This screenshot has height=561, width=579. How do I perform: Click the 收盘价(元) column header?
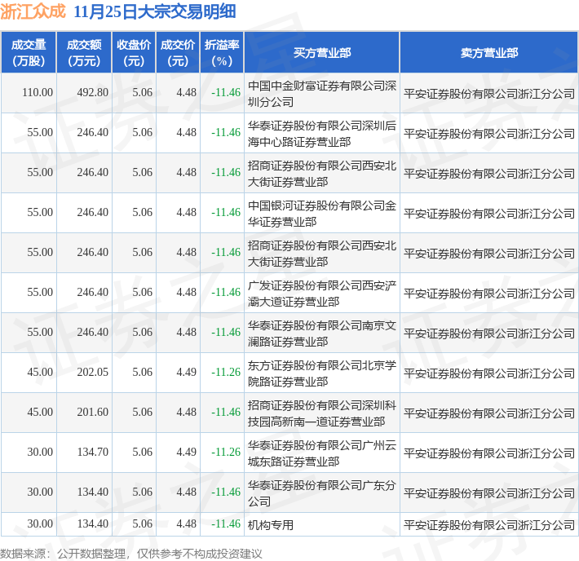tap(133, 52)
